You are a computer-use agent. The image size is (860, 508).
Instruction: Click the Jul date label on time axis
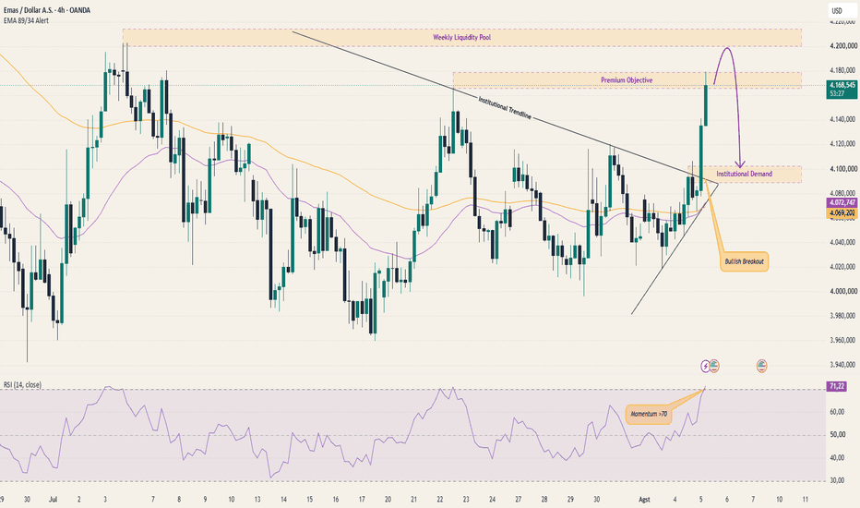click(x=54, y=499)
